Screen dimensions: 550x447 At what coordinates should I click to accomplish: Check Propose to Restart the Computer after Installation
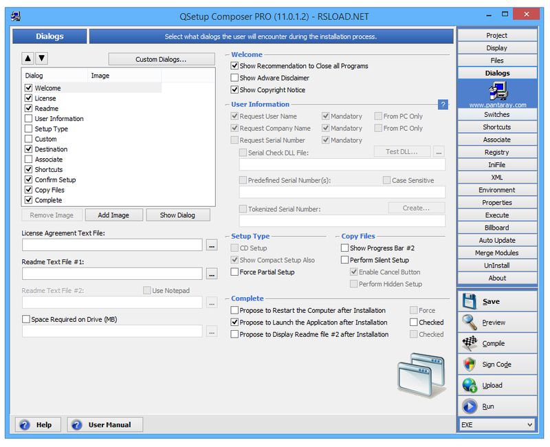pos(234,310)
